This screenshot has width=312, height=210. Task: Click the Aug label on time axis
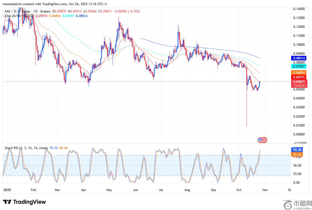187,190
